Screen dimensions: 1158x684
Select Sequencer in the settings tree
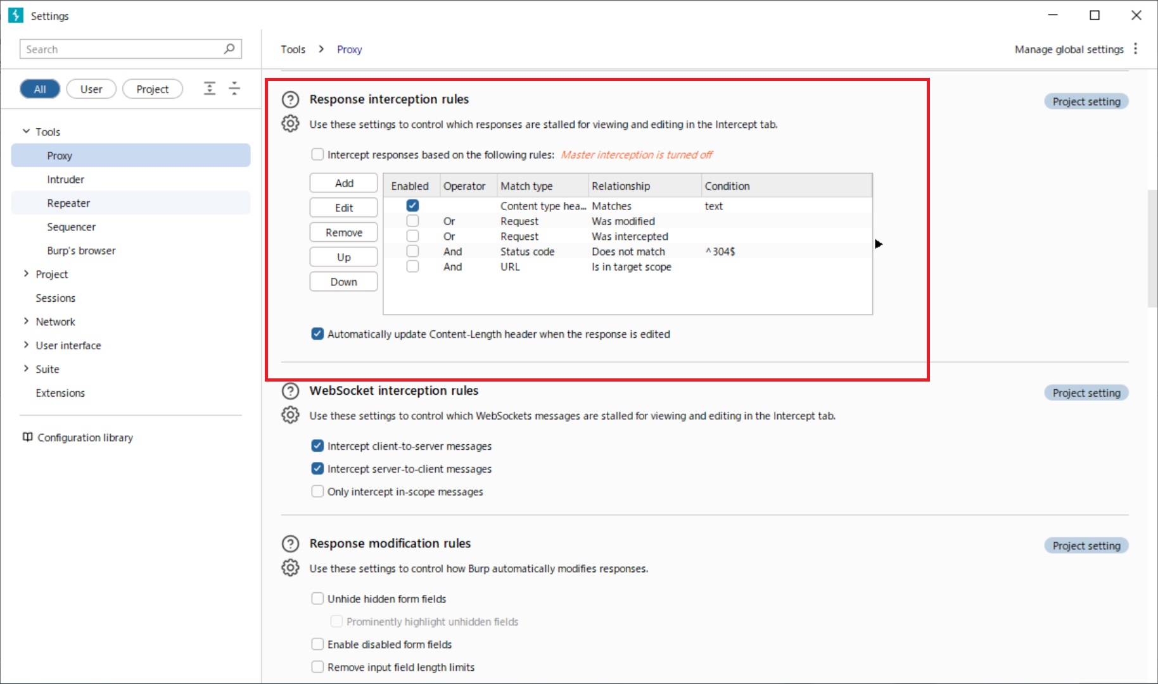pos(131,227)
